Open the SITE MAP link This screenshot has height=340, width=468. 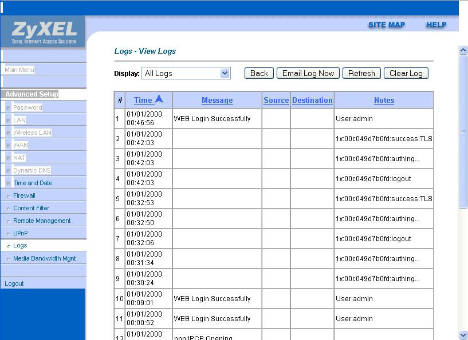pos(386,25)
